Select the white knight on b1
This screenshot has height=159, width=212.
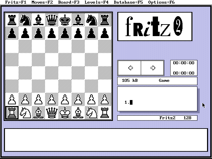[x=25, y=113]
